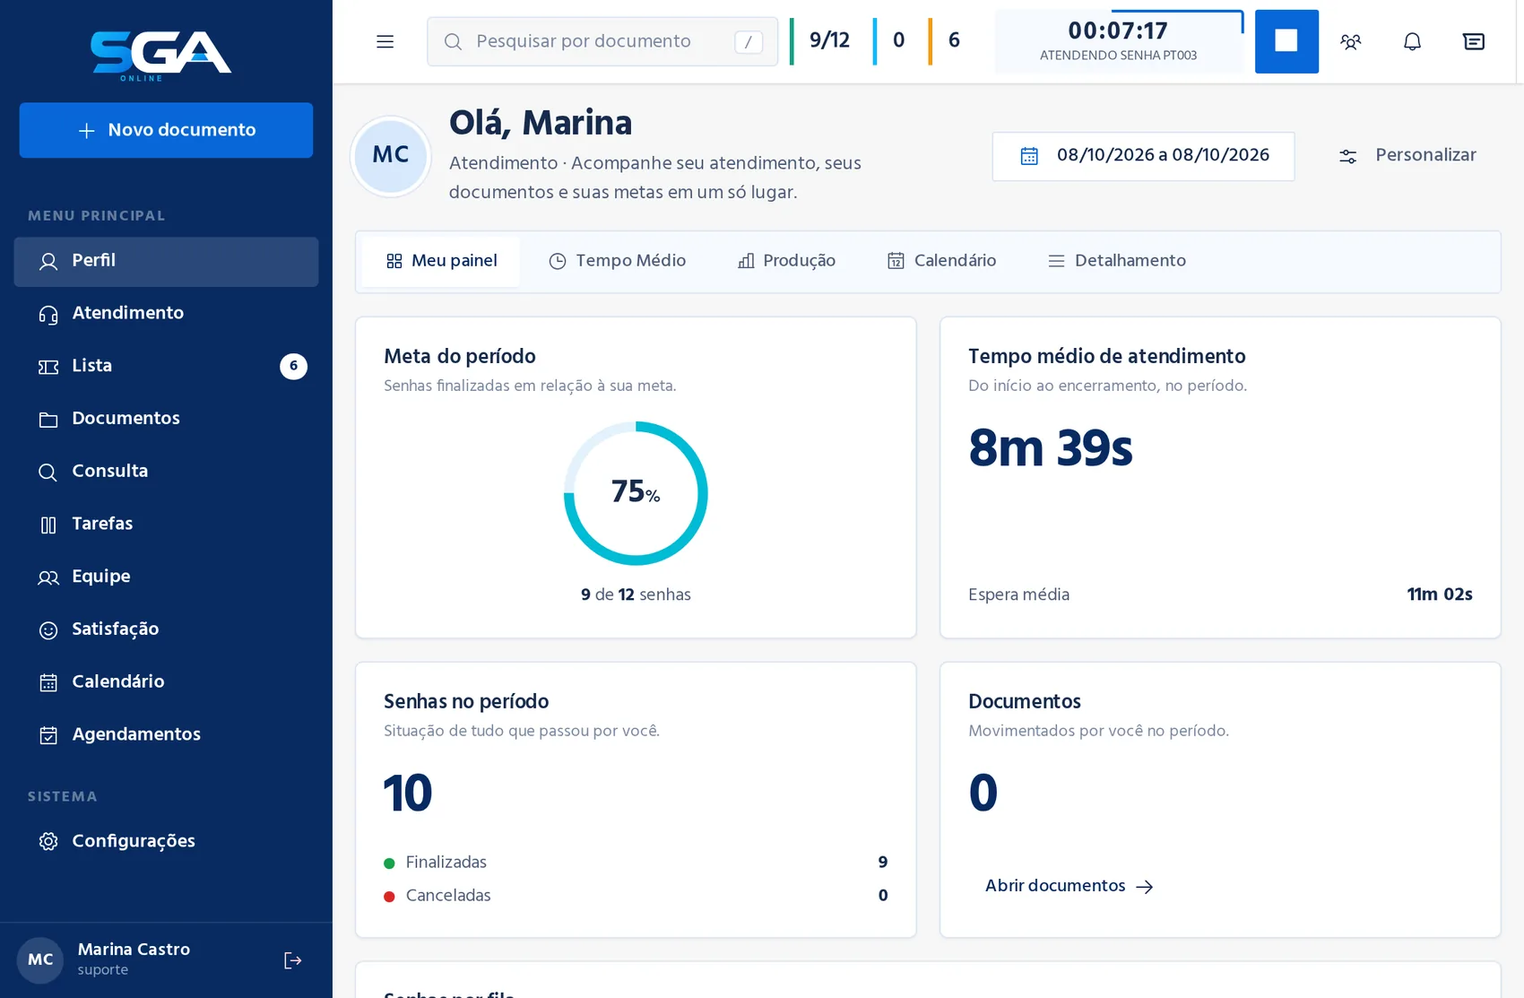
Task: Click the Canceladas row
Action: pos(636,896)
